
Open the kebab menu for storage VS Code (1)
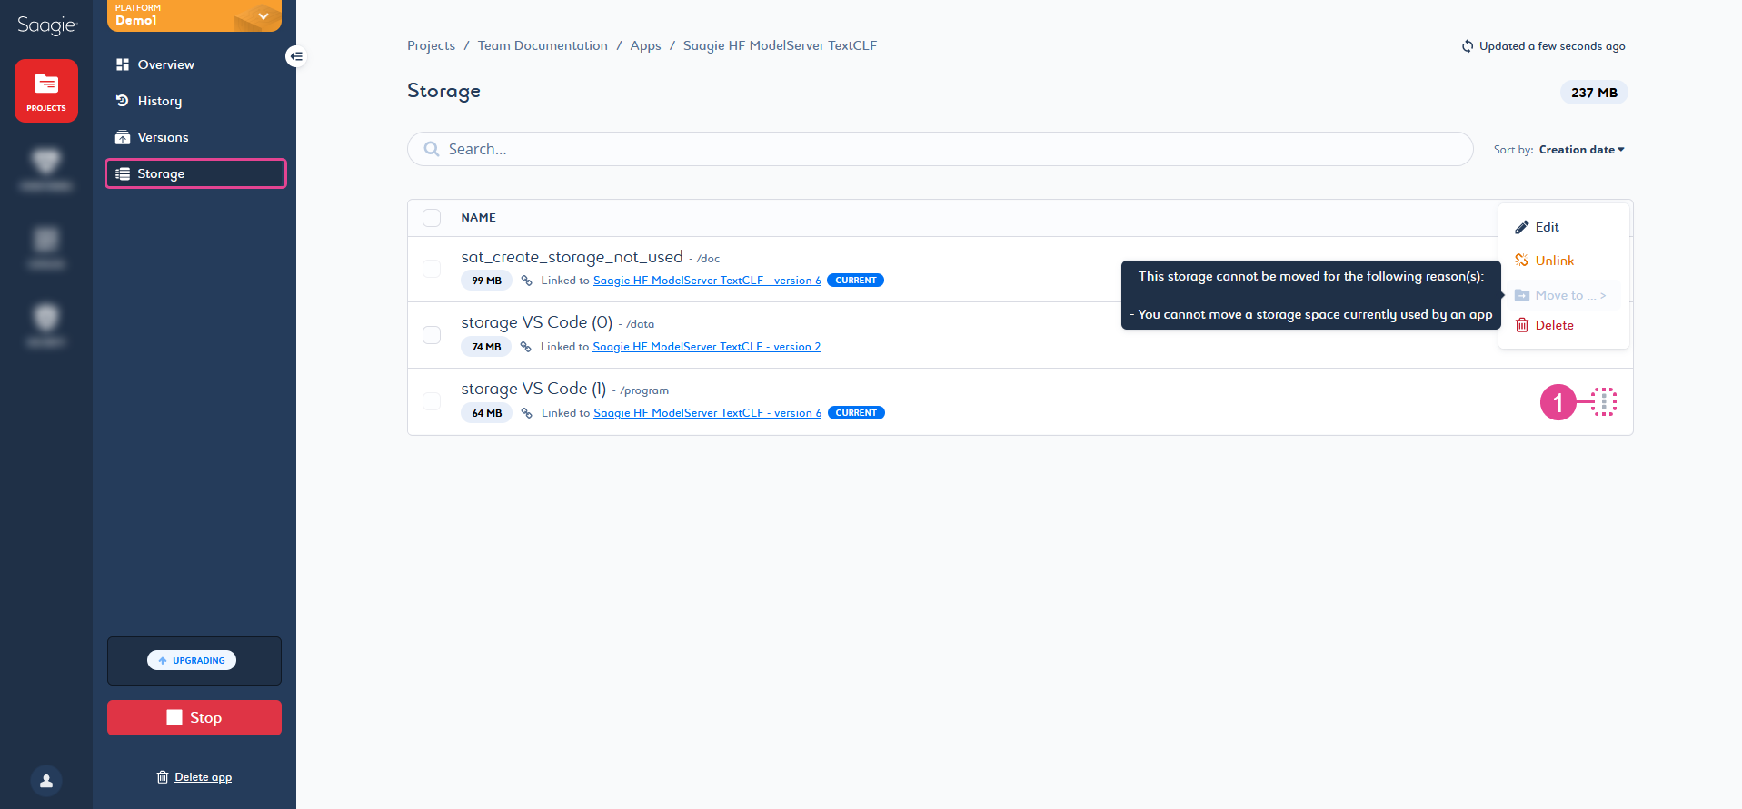pos(1604,401)
